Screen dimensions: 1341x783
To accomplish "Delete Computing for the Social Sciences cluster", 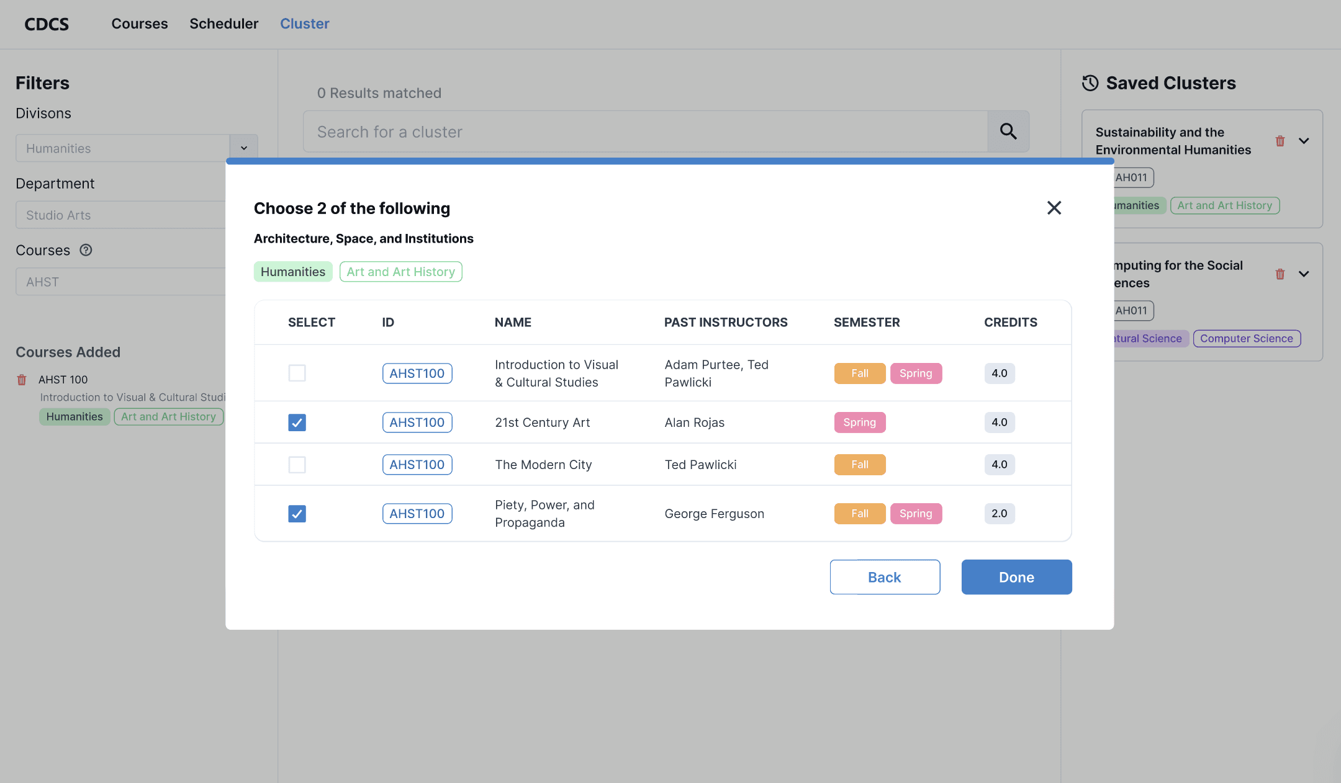I will (x=1280, y=274).
